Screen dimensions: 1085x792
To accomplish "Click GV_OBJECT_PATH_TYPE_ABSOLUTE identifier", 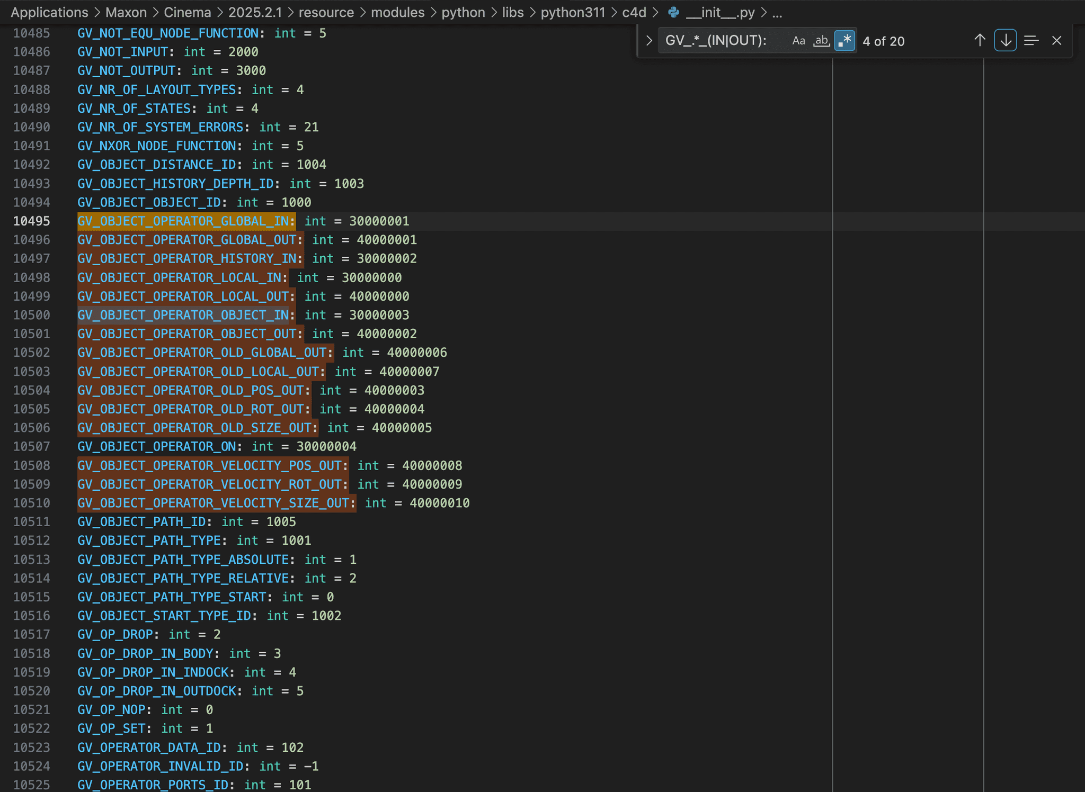I will tap(183, 559).
